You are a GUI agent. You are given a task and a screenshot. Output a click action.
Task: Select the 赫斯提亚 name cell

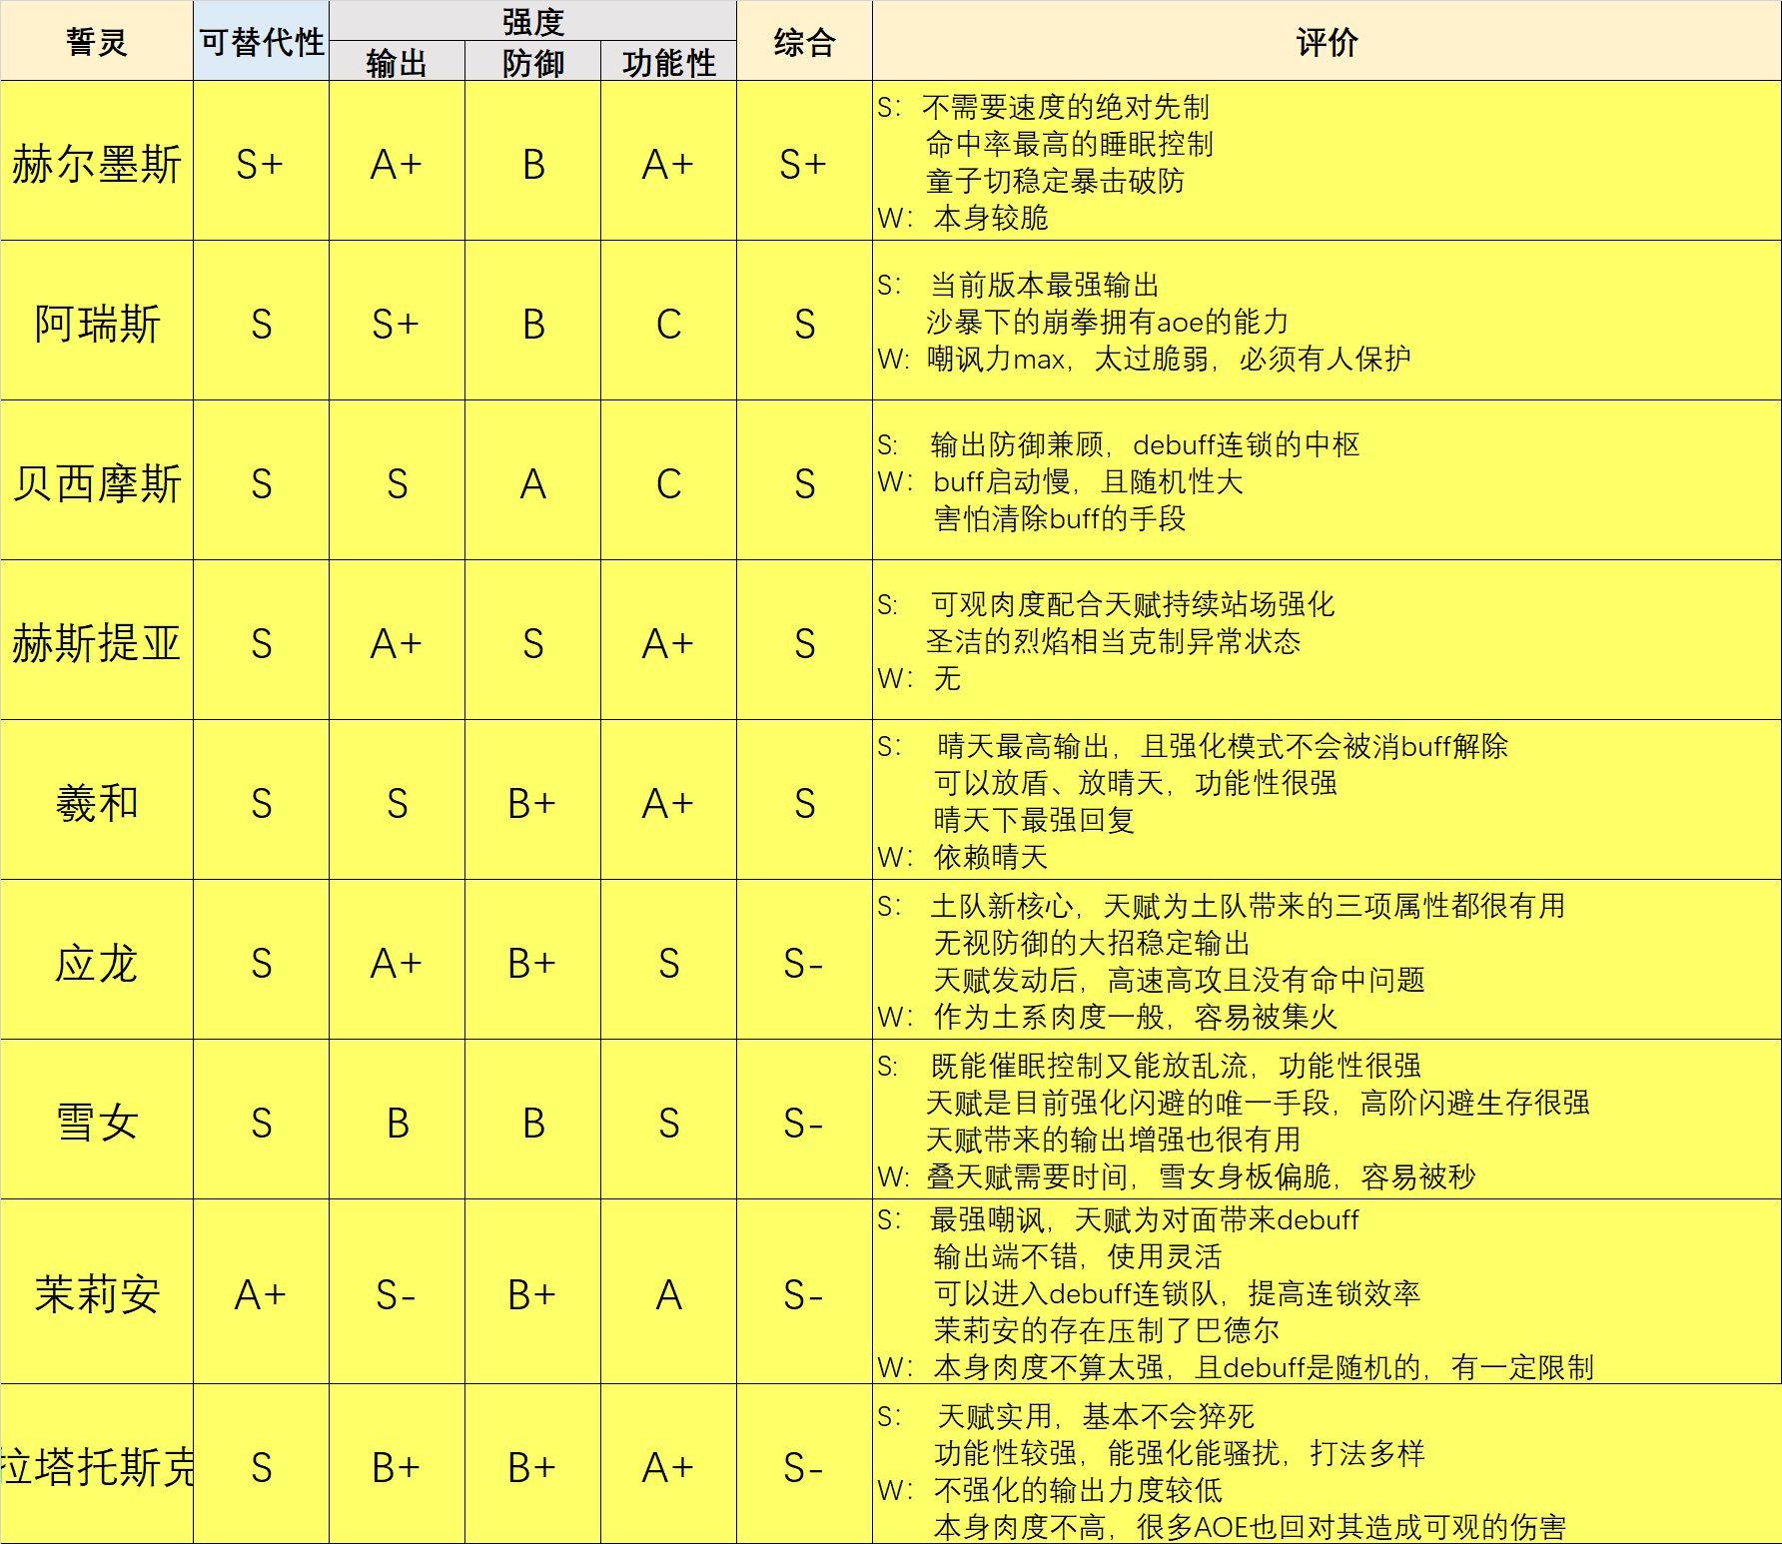(x=96, y=640)
